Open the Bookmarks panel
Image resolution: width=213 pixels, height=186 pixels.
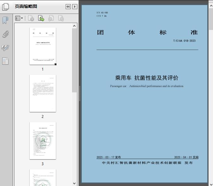5,20
